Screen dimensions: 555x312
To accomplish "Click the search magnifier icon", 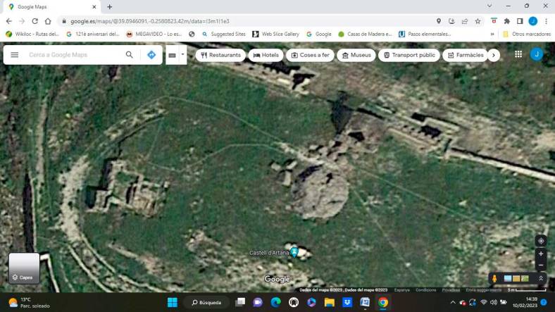I will click(129, 55).
